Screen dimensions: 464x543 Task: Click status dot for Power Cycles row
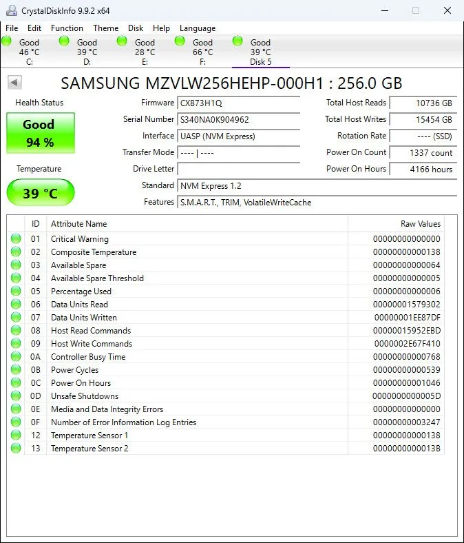click(16, 369)
